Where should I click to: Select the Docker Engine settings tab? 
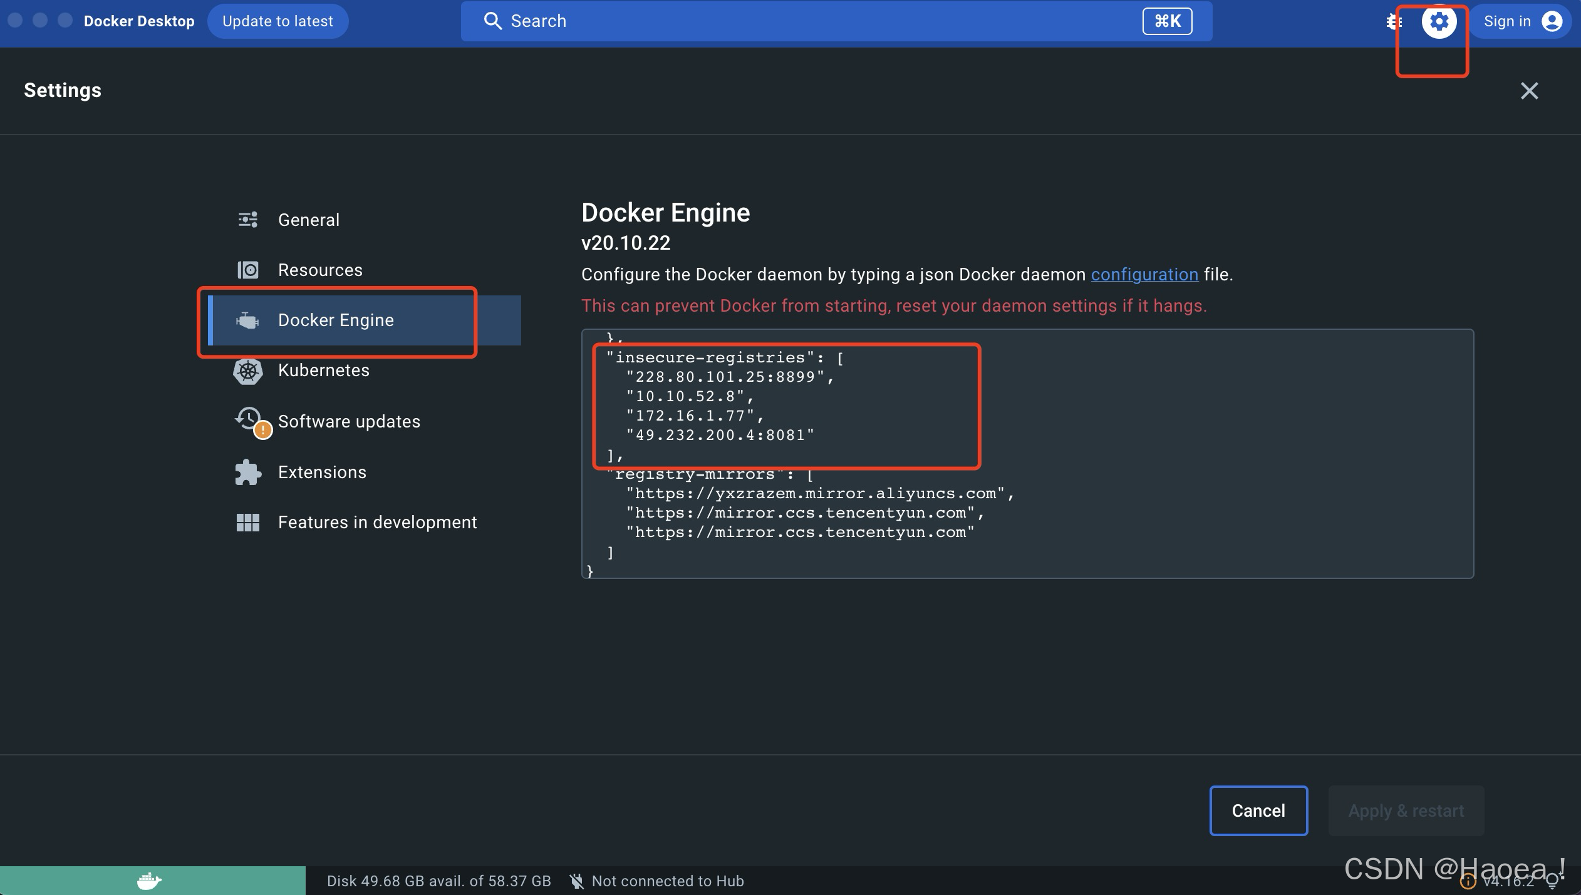(336, 320)
